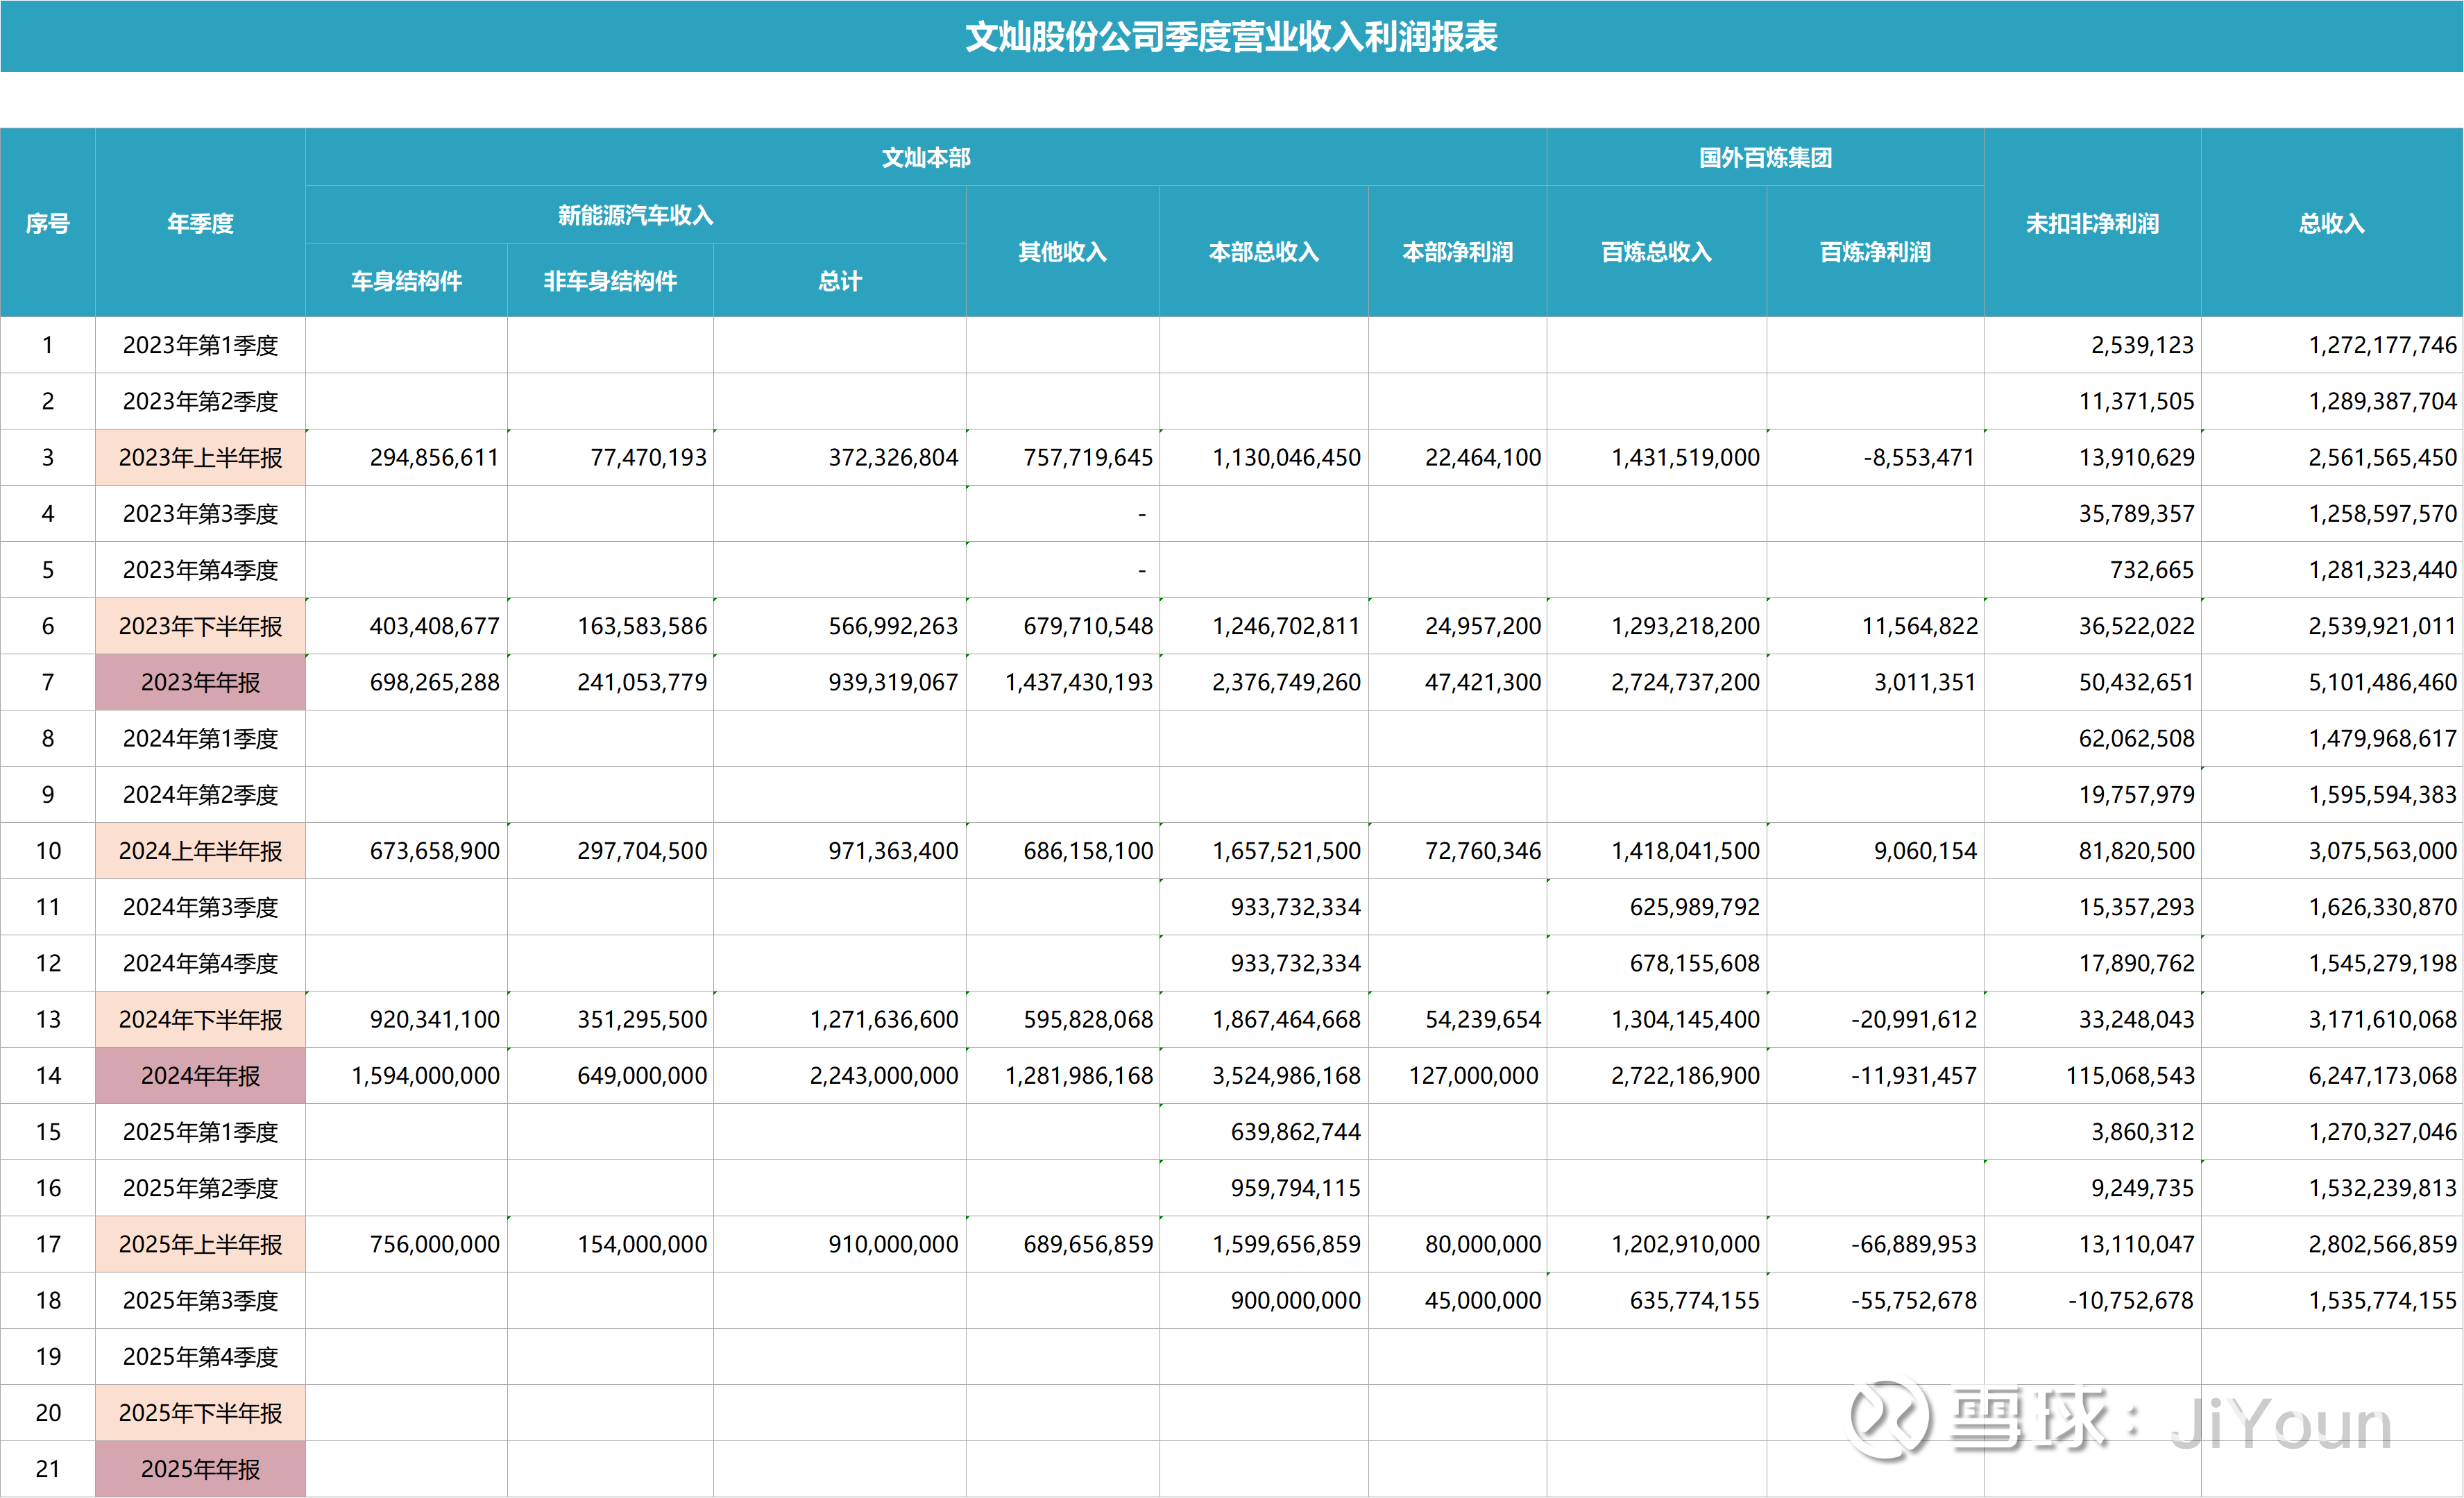Click the 车身结构件 column header
The width and height of the screenshot is (2464, 1498).
click(x=406, y=281)
